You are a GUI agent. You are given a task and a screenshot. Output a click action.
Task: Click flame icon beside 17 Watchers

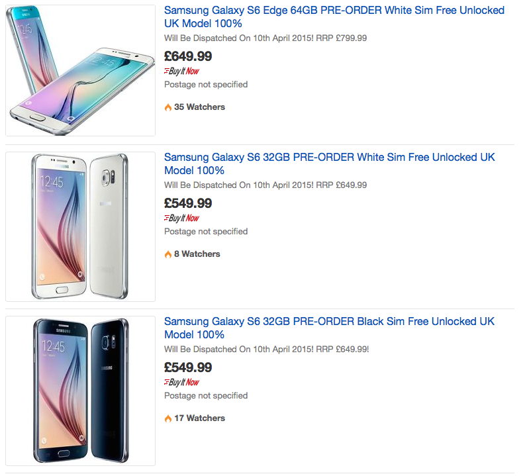click(x=168, y=418)
